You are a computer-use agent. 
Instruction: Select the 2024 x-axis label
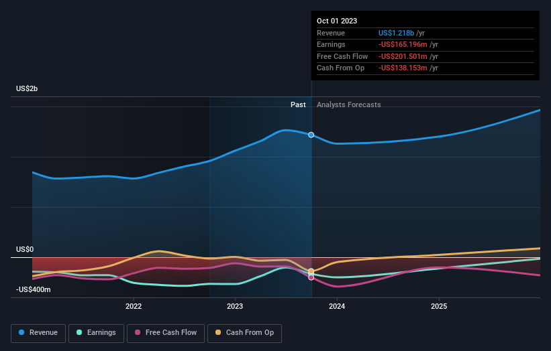[337, 306]
